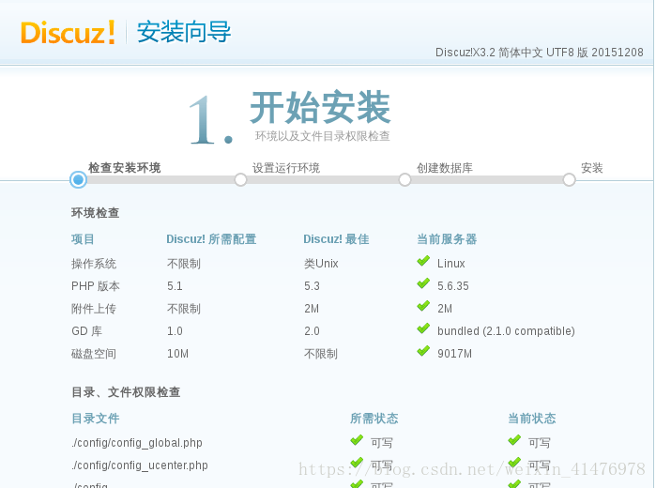Click the ./config/config_ucenter.php file name
656x488 pixels.
(140, 465)
